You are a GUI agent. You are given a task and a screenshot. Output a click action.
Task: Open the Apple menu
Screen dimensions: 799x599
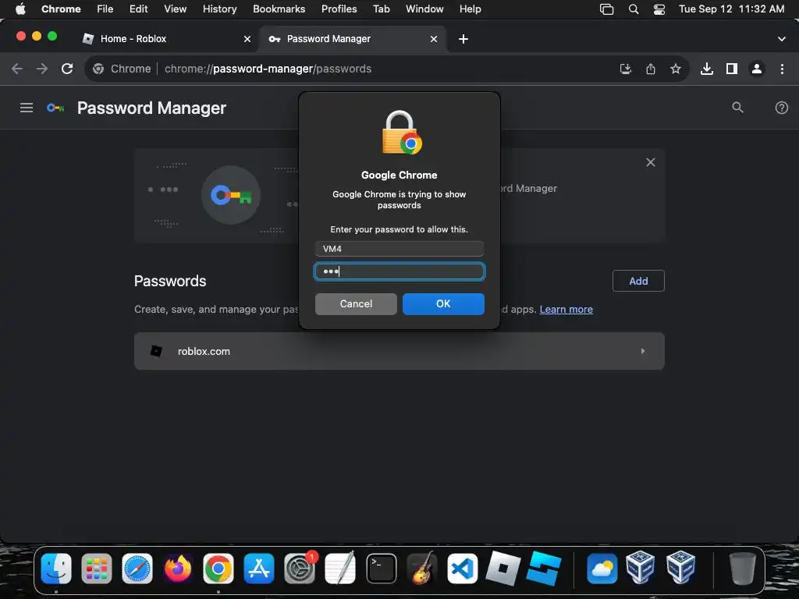(x=20, y=9)
